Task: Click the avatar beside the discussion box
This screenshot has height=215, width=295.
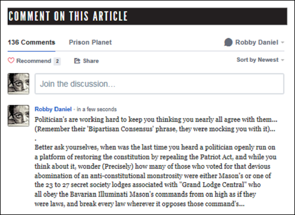Action: point(18,84)
